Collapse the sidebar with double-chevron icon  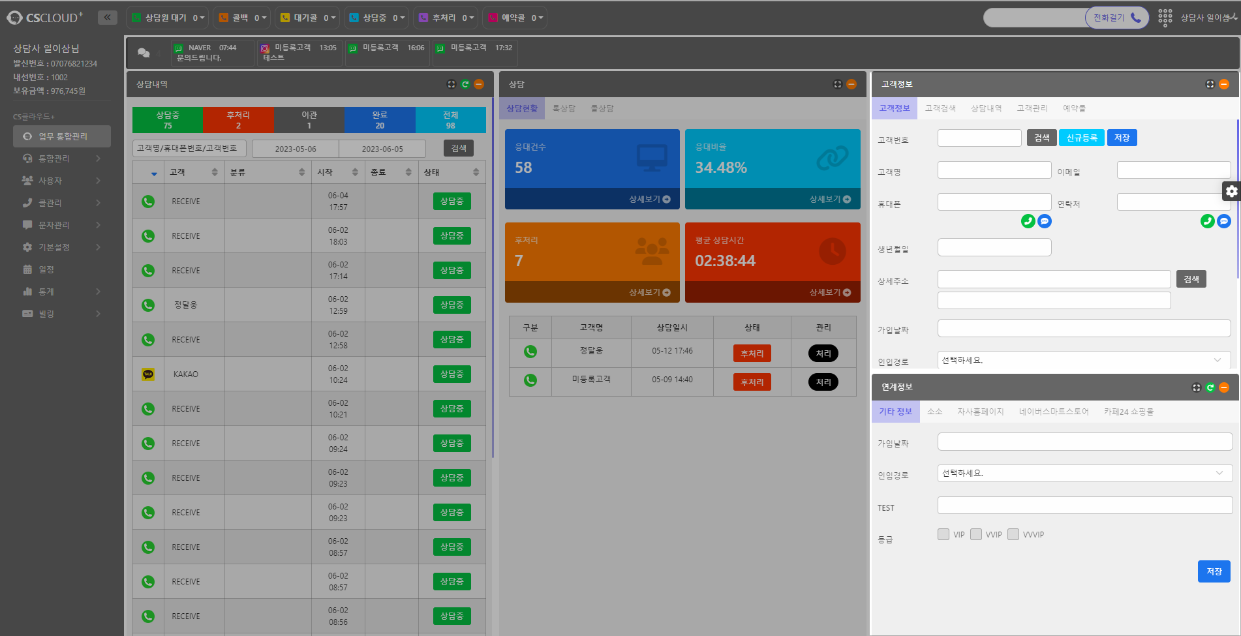107,18
